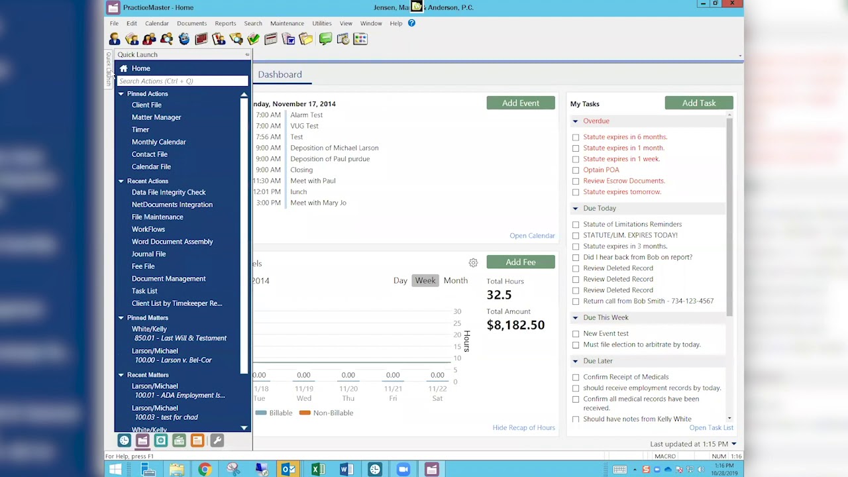Collapse the Due Today task group
The width and height of the screenshot is (848, 477).
point(575,209)
